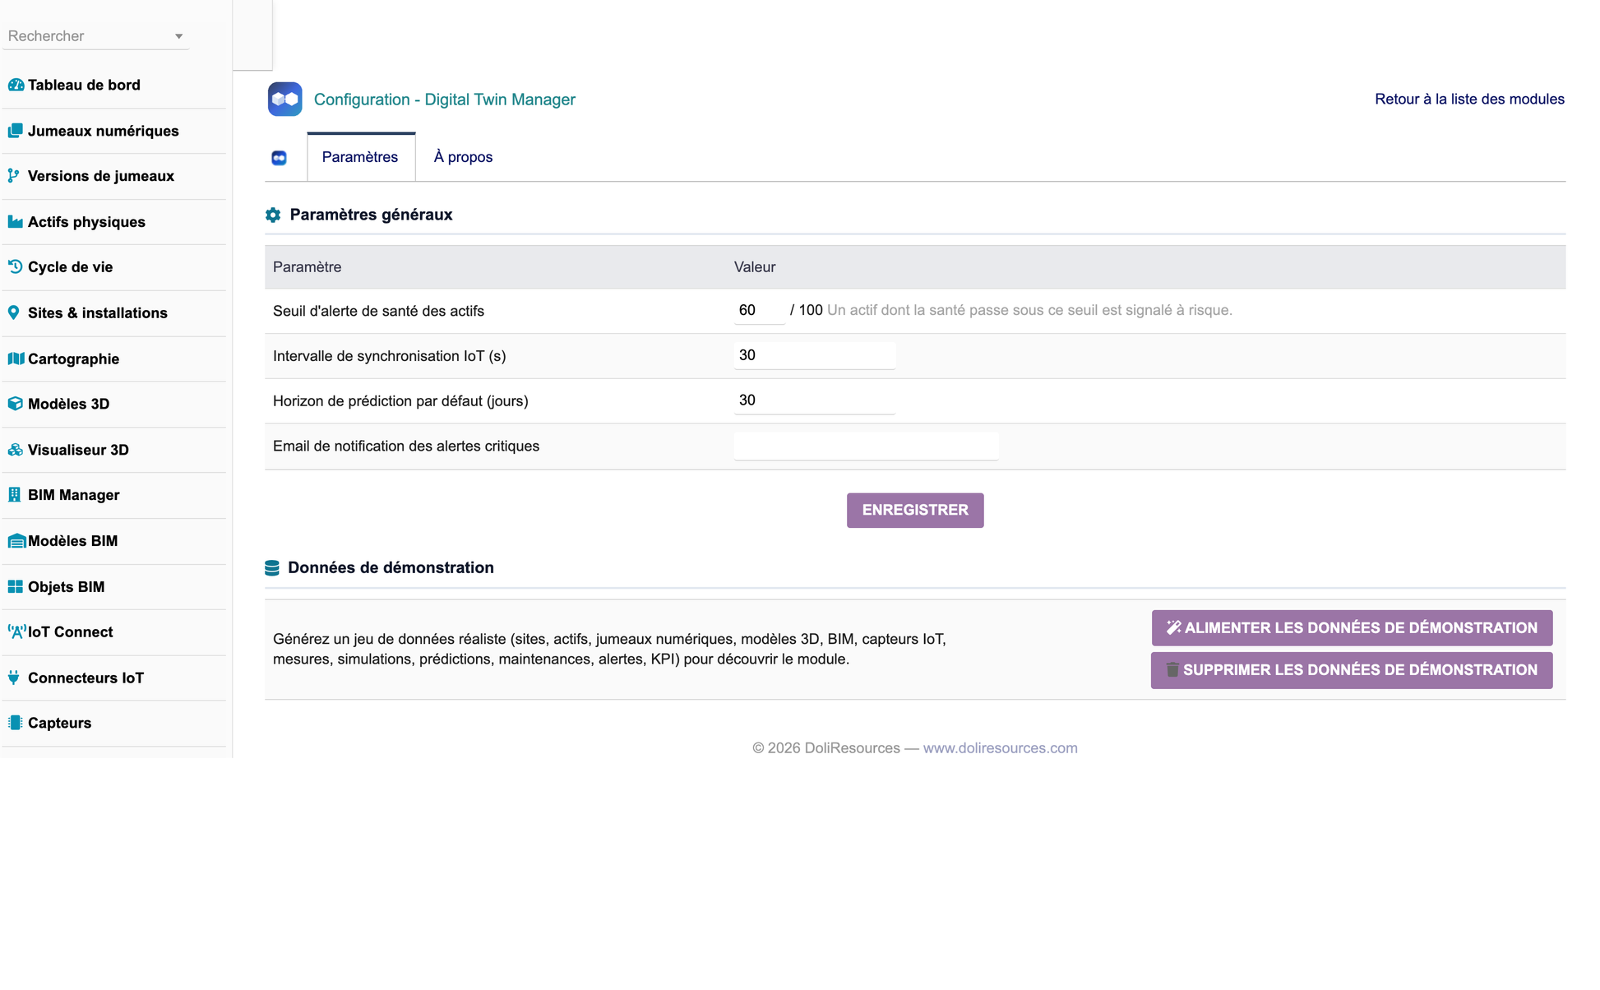This screenshot has width=1600, height=990.
Task: Click the label Horizon de prédiction par défaut
Action: [x=400, y=401]
